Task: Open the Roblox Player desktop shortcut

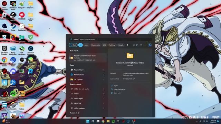Action: coord(4,16)
